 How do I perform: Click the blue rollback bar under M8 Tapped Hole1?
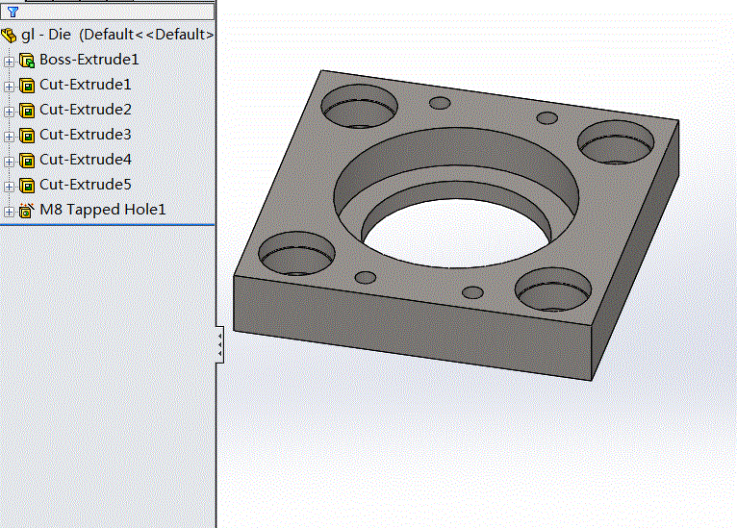[108, 225]
